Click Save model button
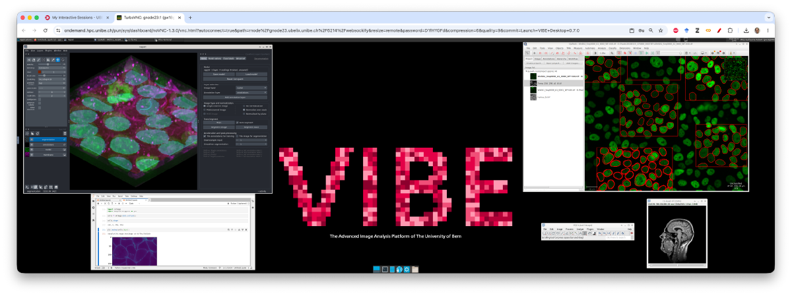The width and height of the screenshot is (792, 296). (218, 74)
